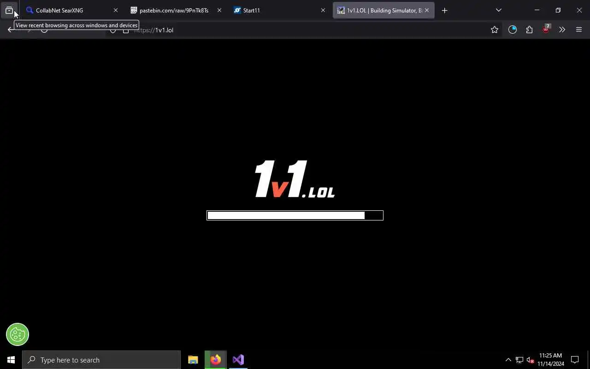Open the network status tray icon
Screen dimensions: 590x369
click(x=519, y=360)
